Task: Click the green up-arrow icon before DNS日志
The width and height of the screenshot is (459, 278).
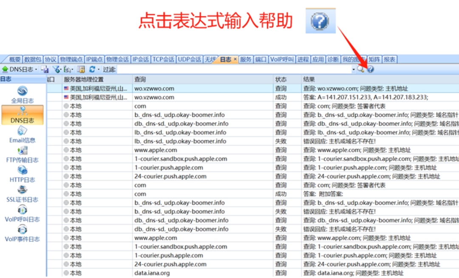Action: tap(5, 69)
